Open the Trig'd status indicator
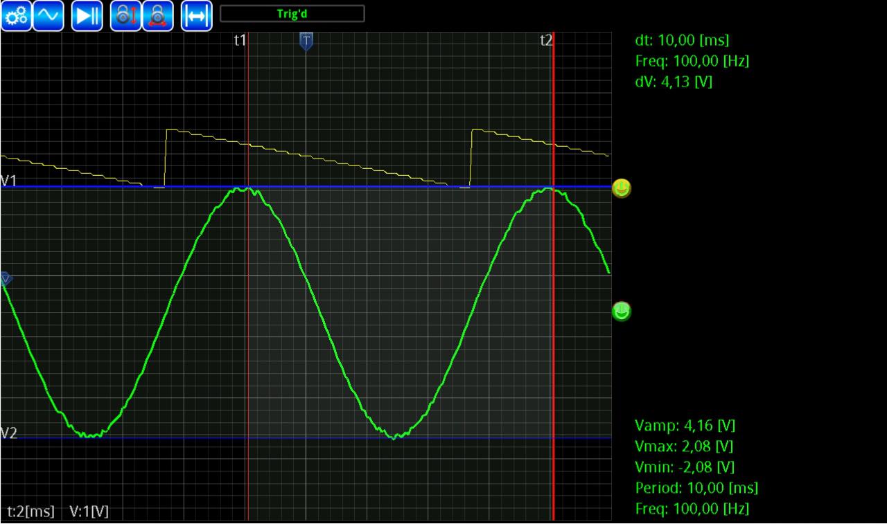 292,12
